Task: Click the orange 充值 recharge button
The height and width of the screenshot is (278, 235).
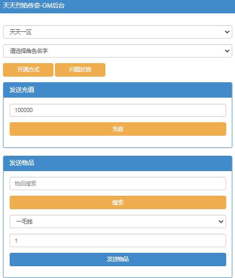Action: (x=118, y=129)
